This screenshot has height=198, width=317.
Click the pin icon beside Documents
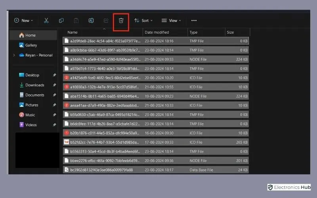pyautogui.click(x=54, y=95)
